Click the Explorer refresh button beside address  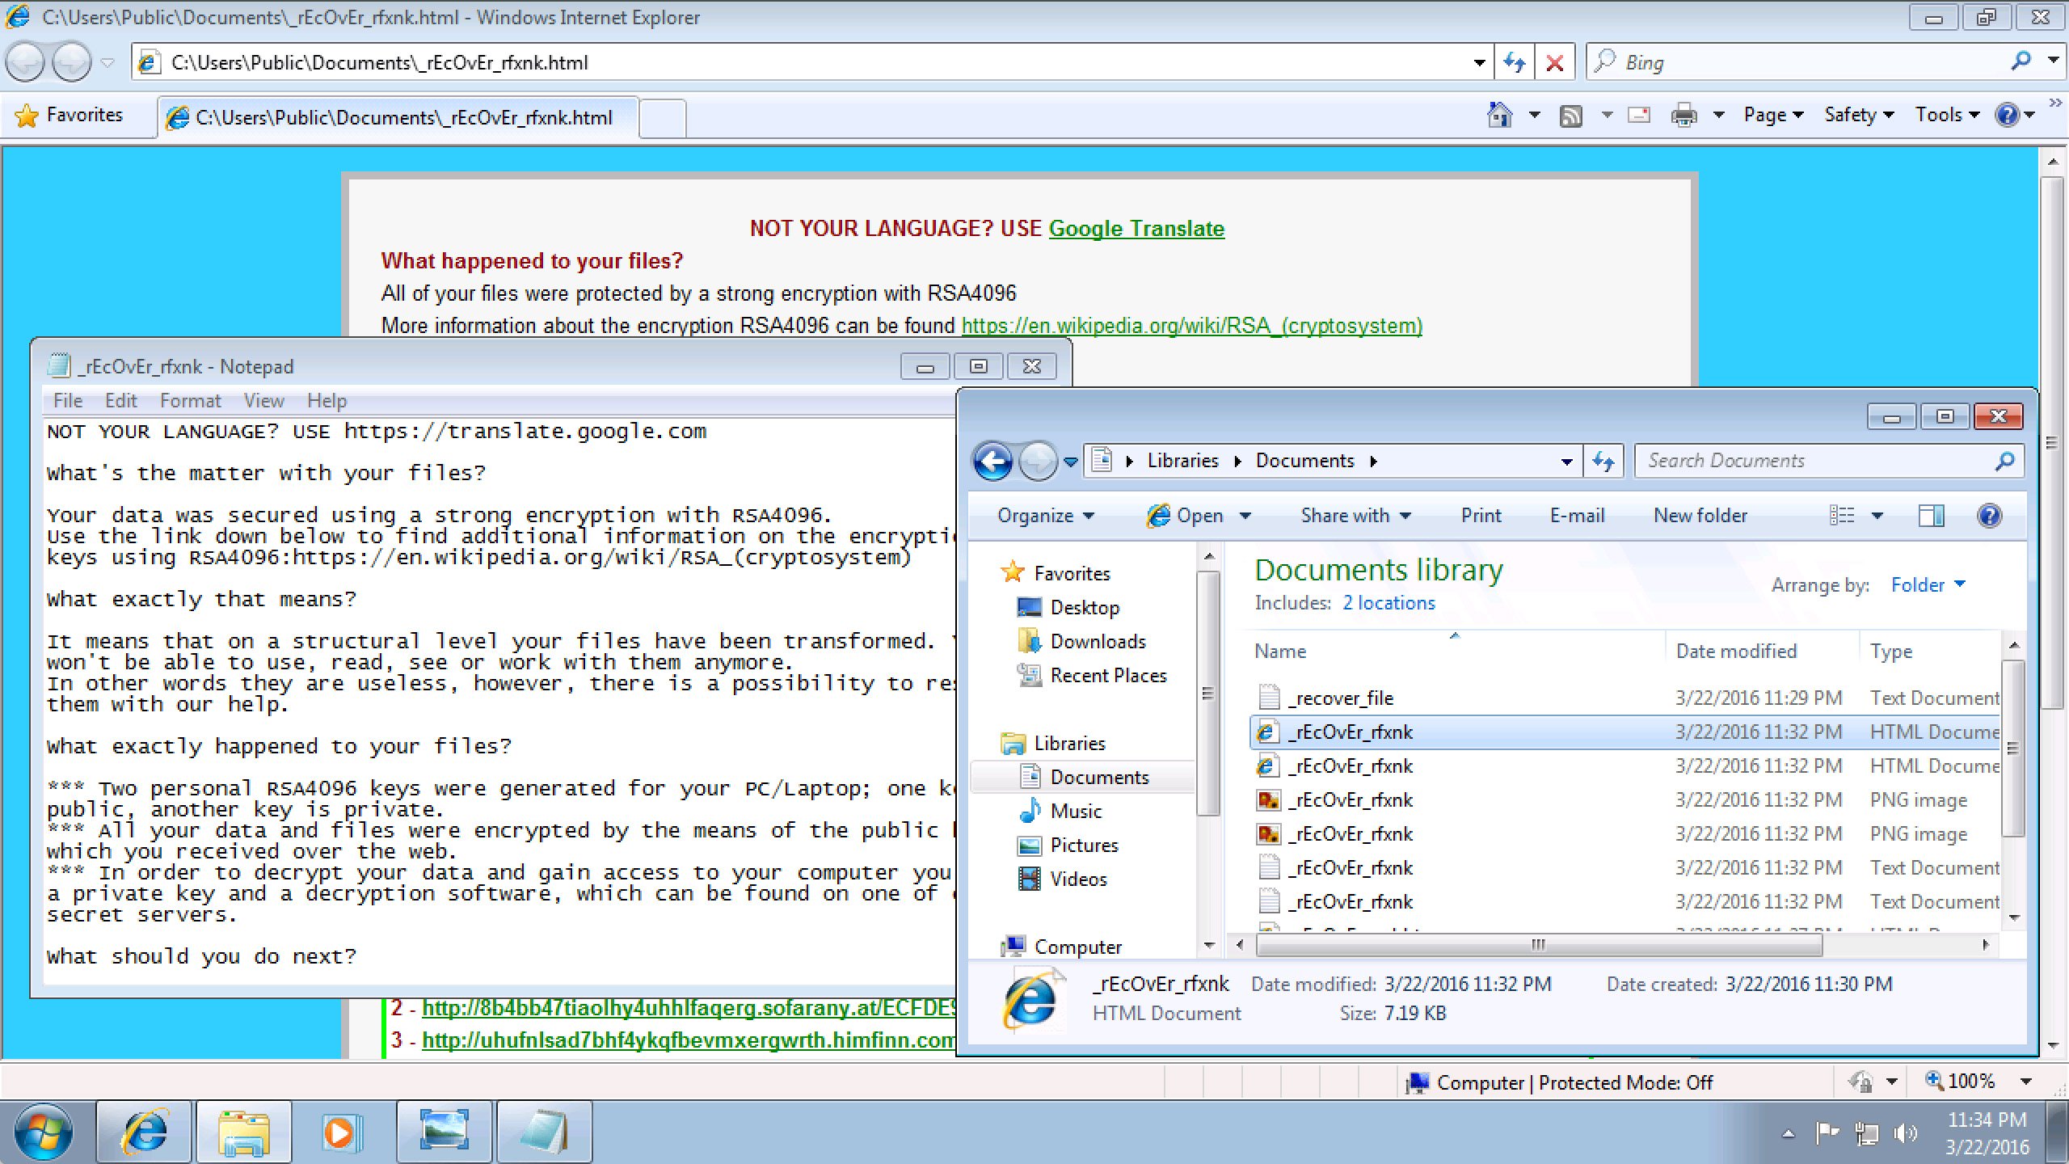[x=1603, y=461]
